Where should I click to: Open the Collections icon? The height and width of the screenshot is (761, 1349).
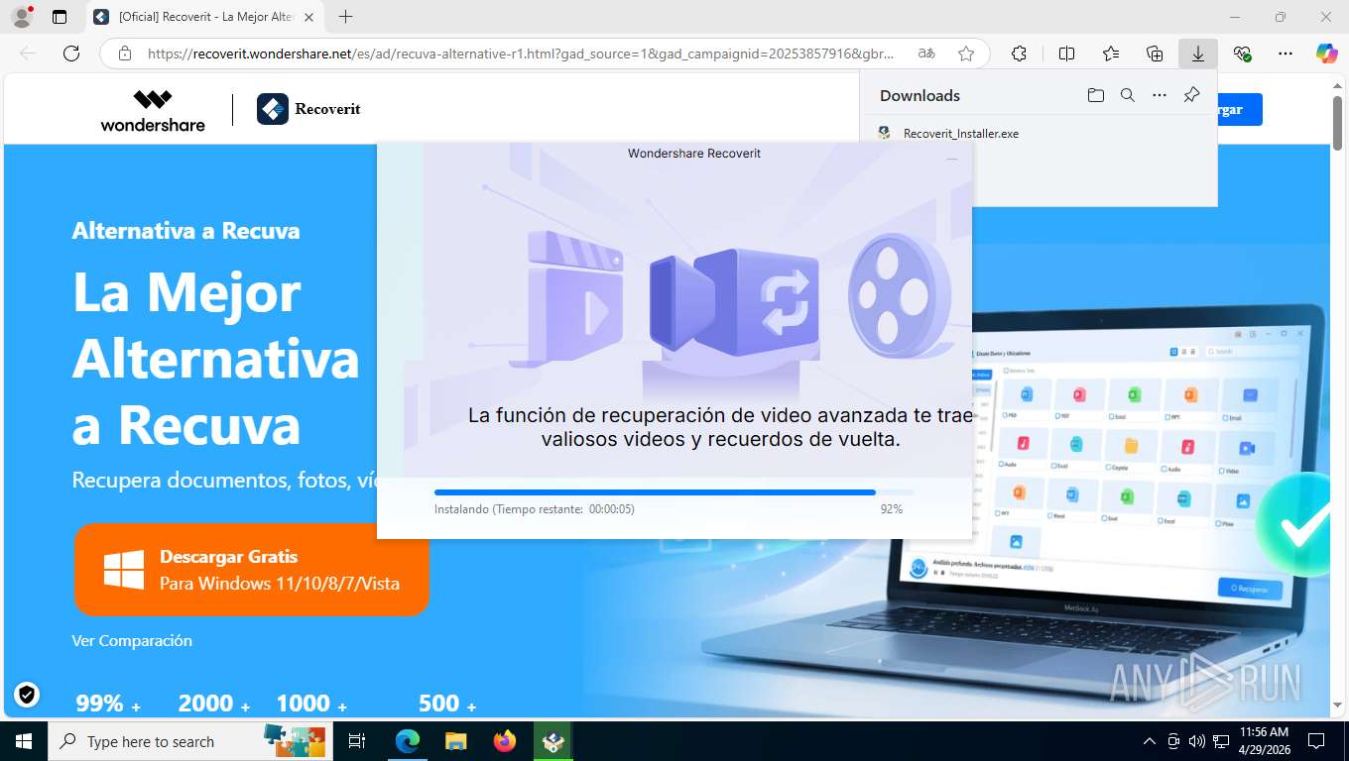pos(1155,54)
